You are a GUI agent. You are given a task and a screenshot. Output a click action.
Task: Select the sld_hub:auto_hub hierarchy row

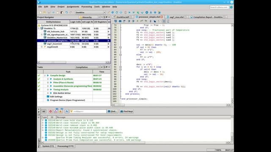click(74, 32)
